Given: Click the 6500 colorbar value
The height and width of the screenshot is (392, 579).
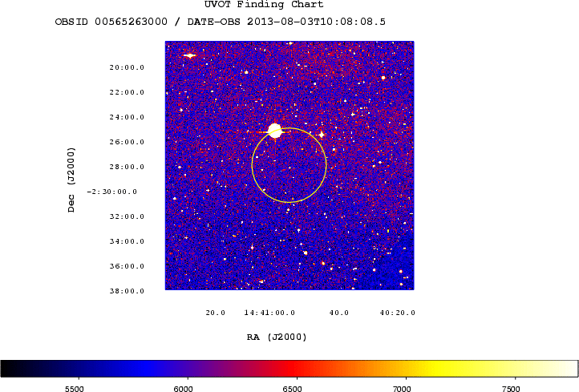Looking at the screenshot, I should pyautogui.click(x=293, y=389).
